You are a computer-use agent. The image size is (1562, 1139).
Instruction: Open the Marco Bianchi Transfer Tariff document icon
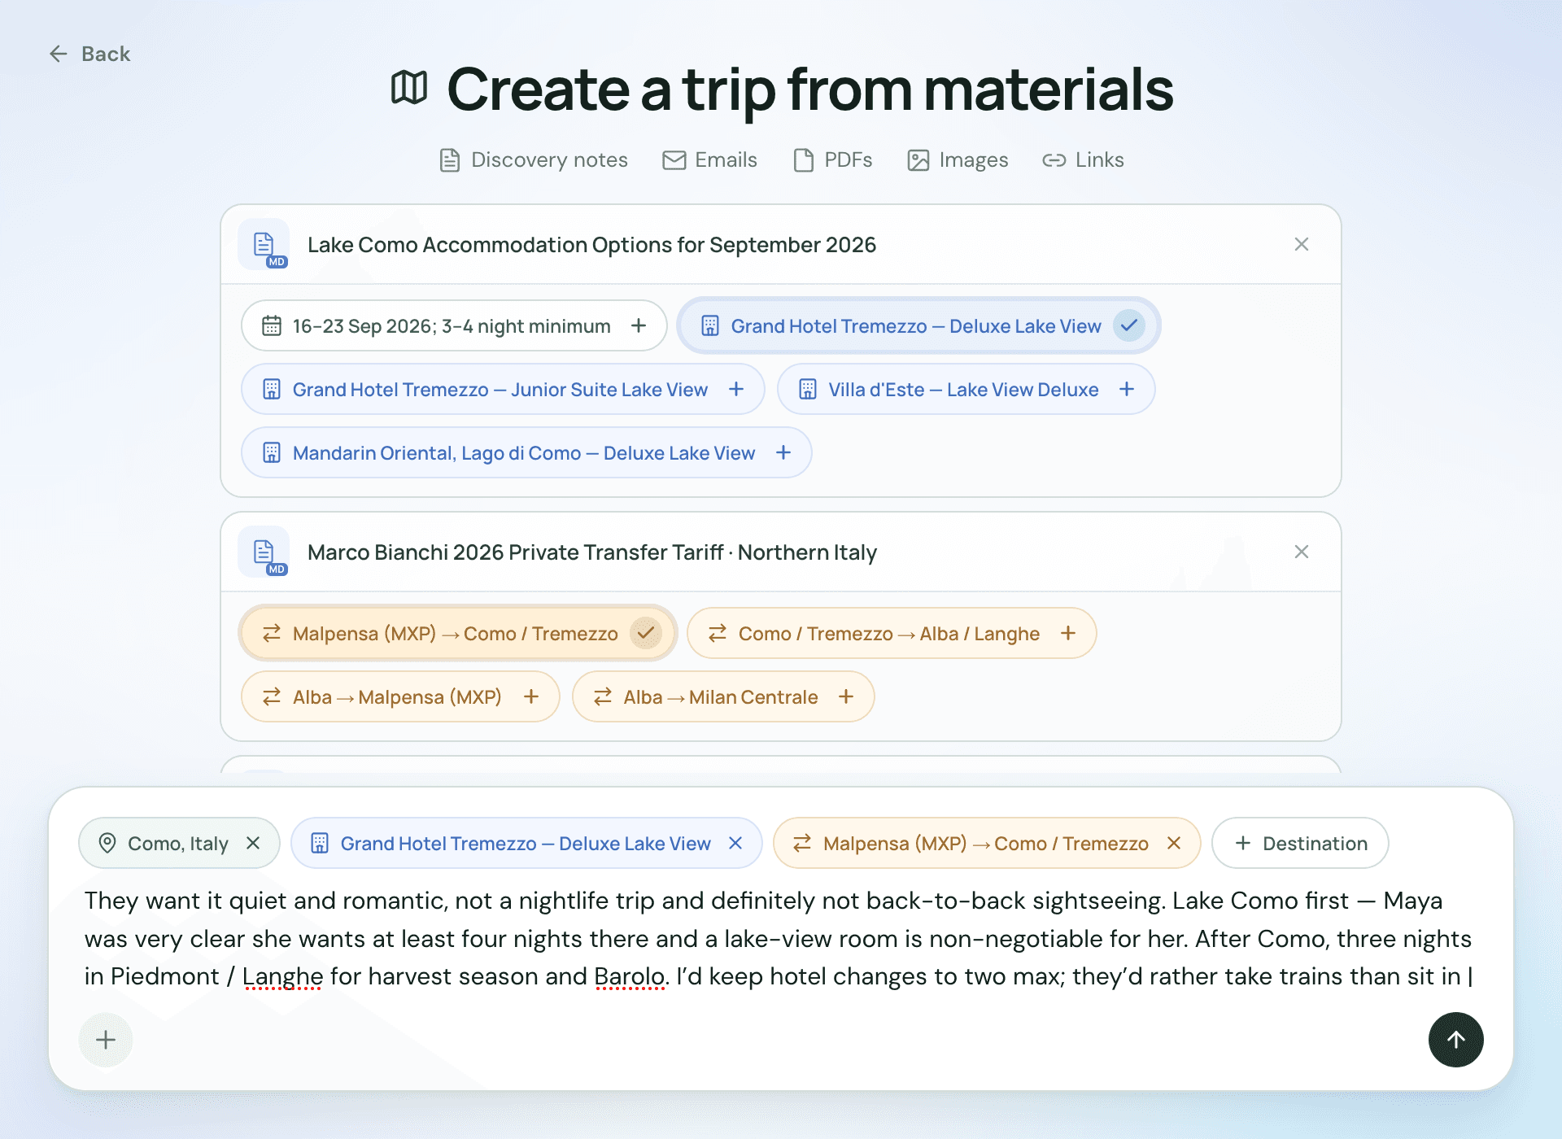(x=264, y=552)
